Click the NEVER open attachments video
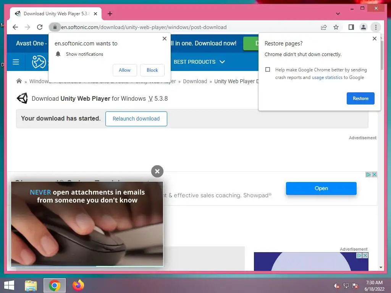The image size is (391, 293). tap(87, 224)
